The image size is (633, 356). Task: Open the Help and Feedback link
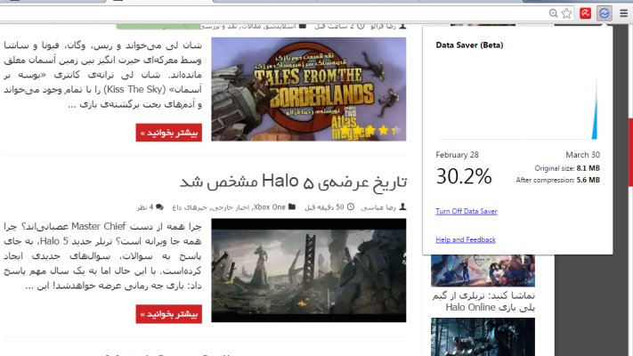click(466, 239)
